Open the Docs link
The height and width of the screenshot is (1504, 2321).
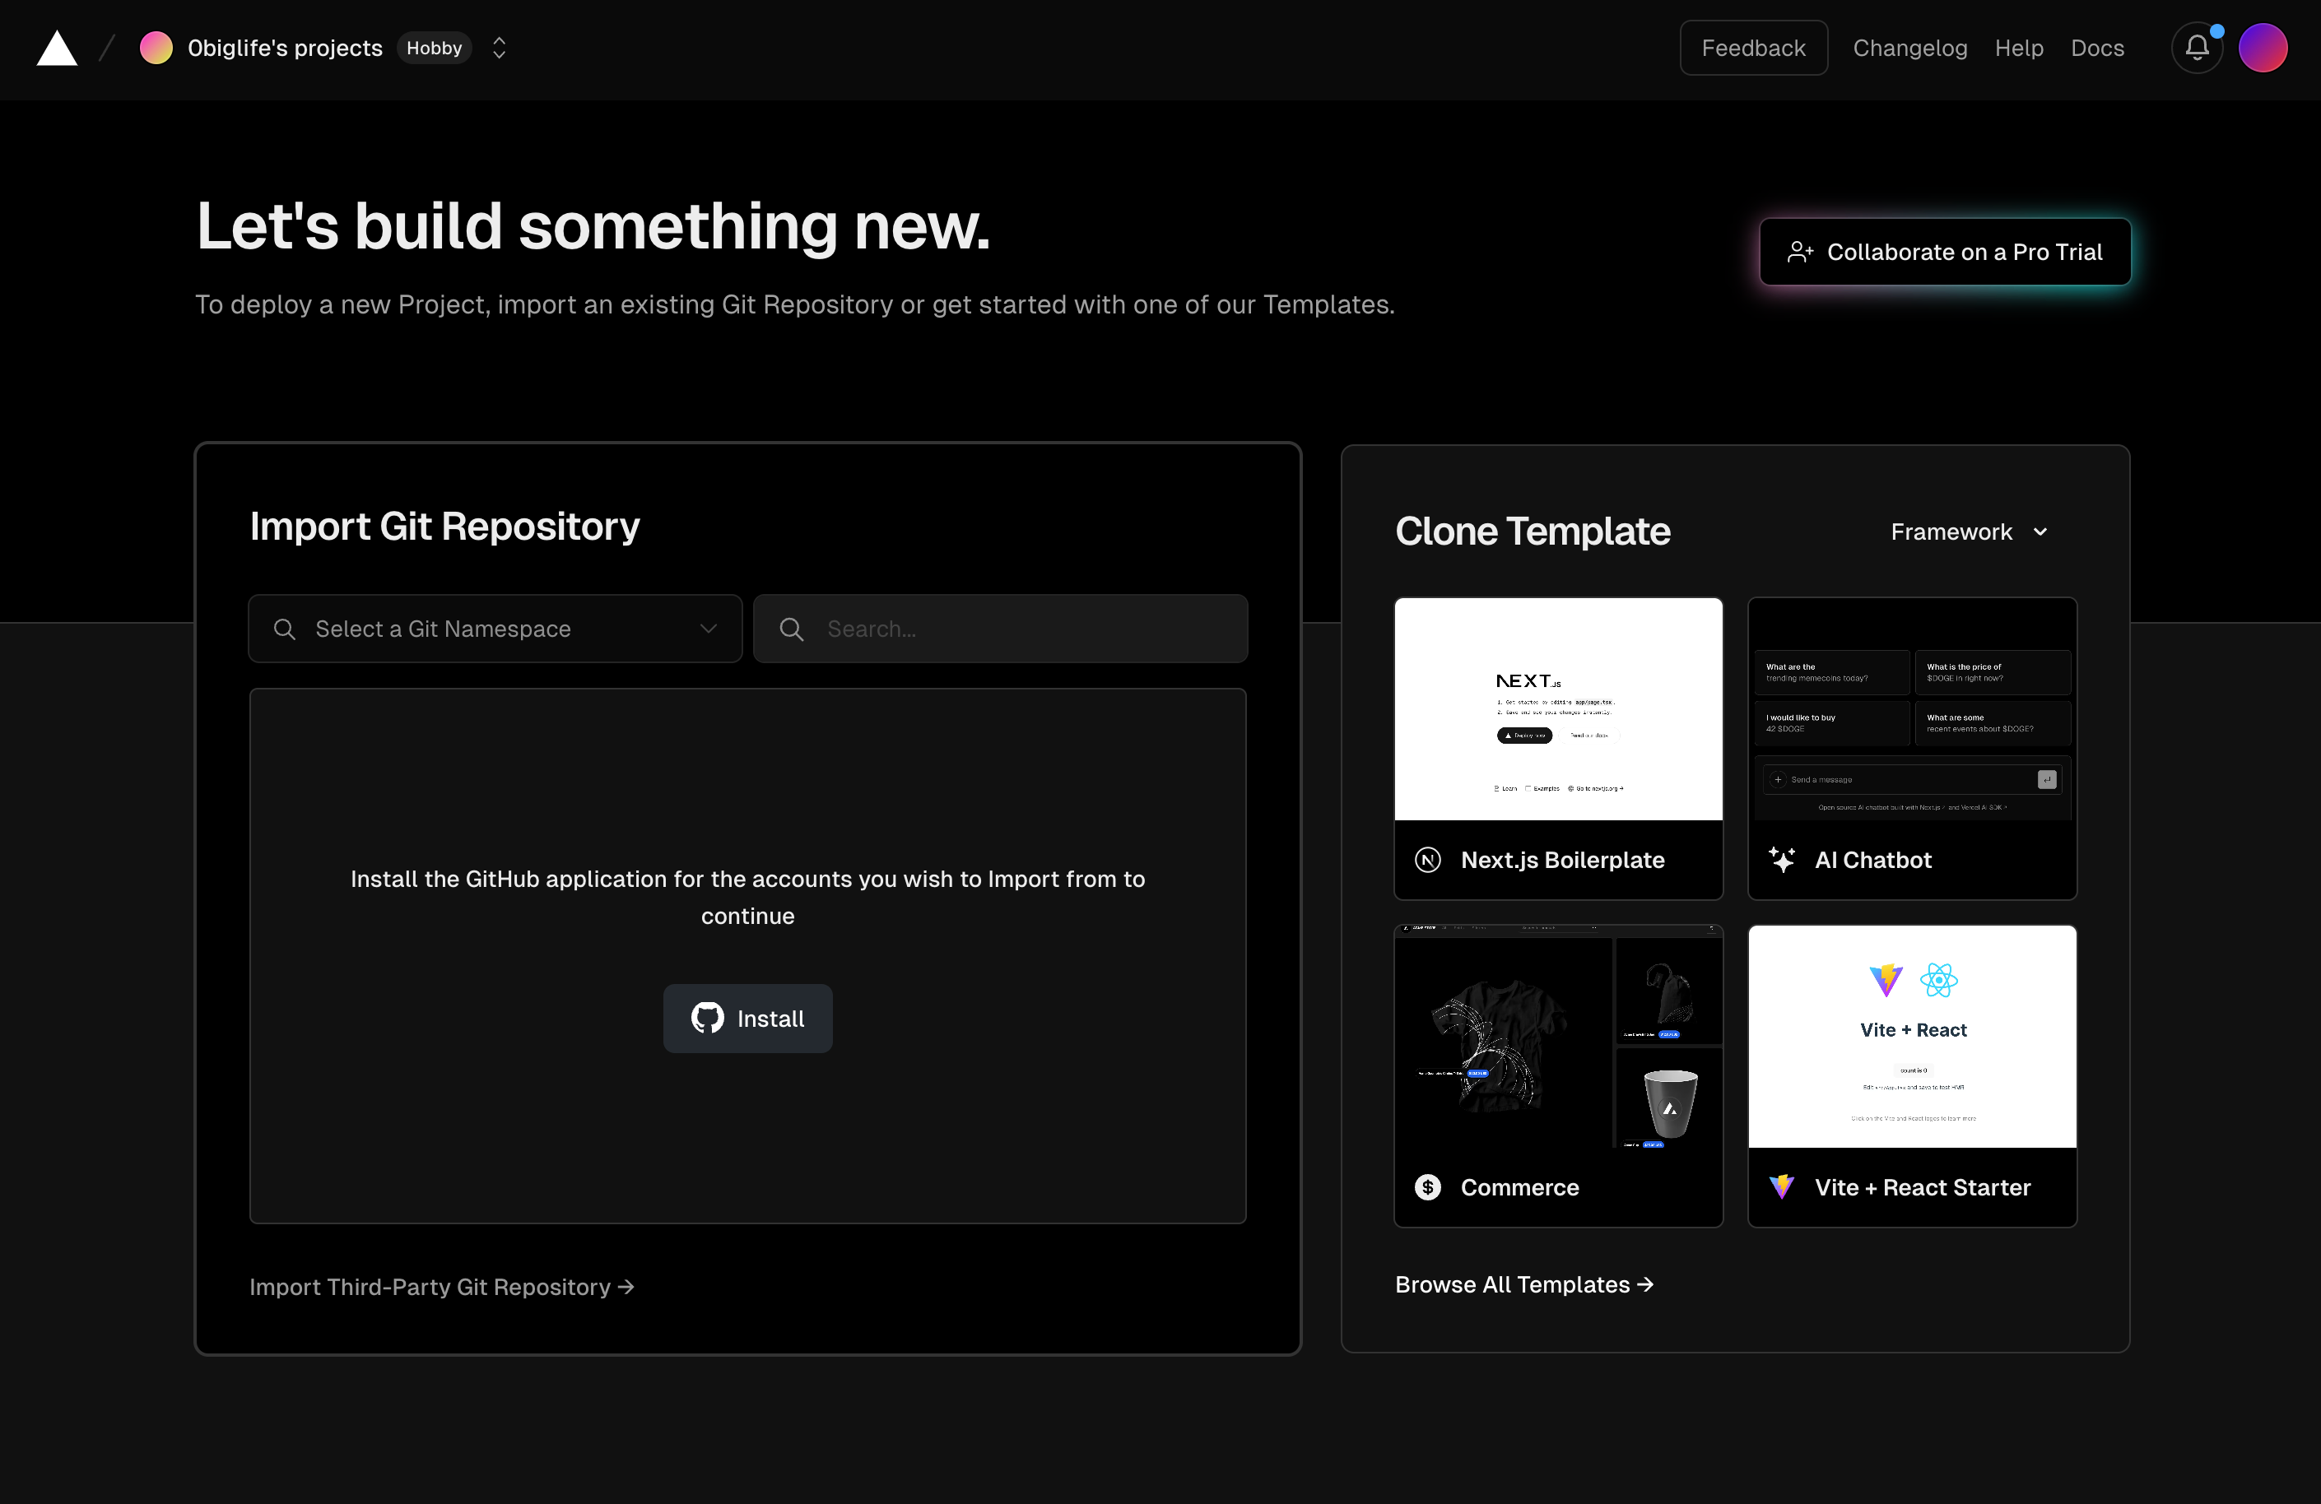[x=2098, y=48]
